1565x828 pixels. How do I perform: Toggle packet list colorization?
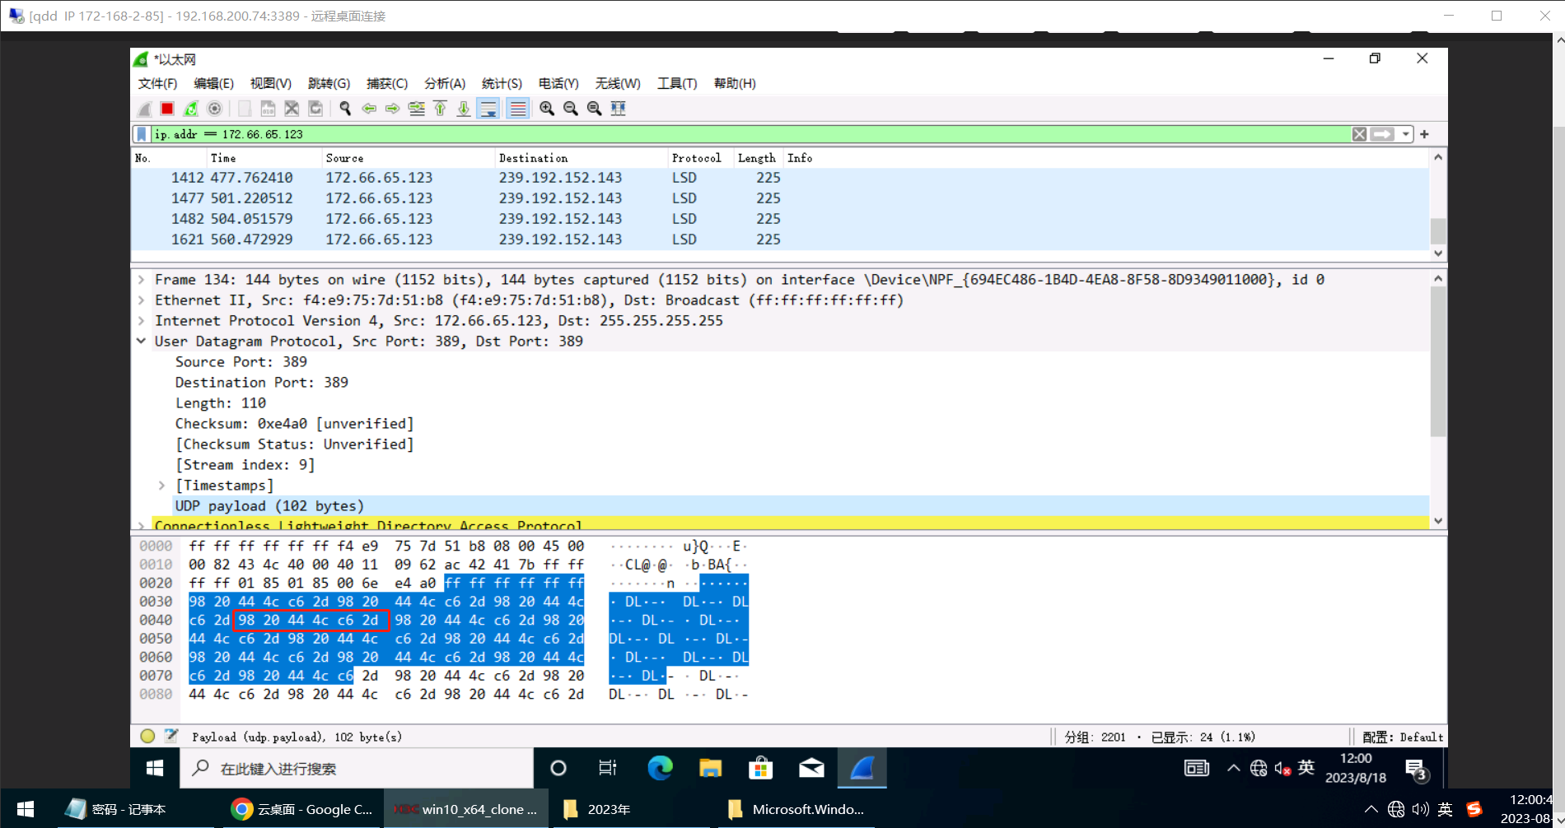tap(517, 109)
